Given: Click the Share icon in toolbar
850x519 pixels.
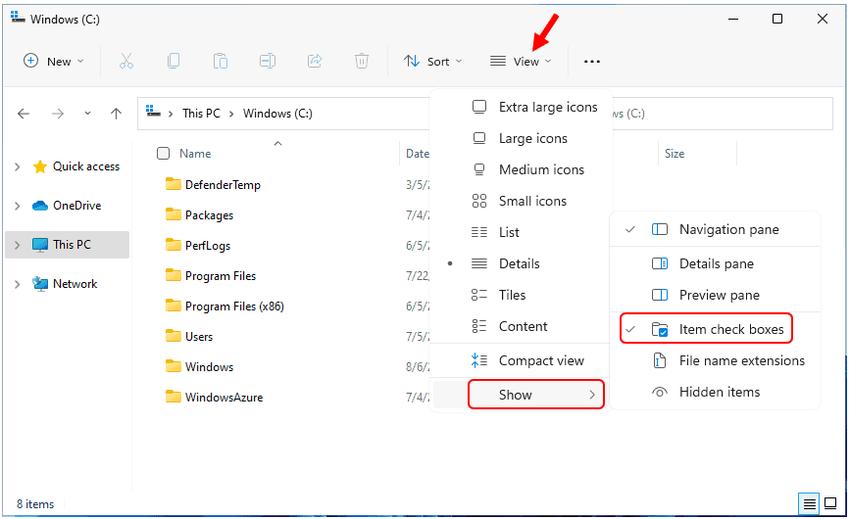Looking at the screenshot, I should pyautogui.click(x=315, y=61).
